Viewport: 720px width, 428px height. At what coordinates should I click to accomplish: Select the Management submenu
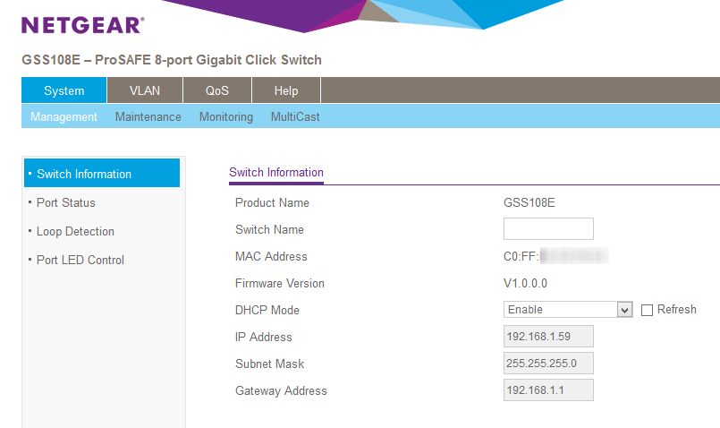(x=64, y=116)
